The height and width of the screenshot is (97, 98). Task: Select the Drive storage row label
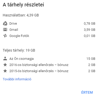(13, 24)
